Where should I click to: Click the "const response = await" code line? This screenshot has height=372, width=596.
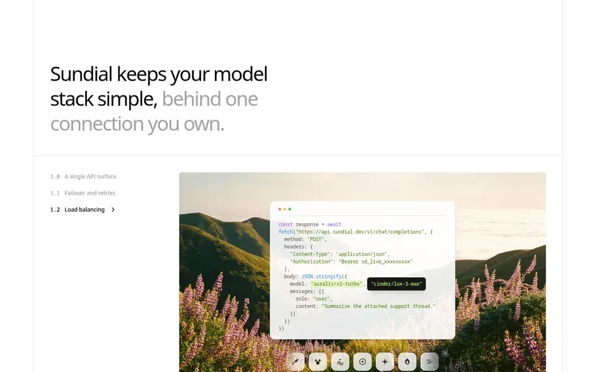pyautogui.click(x=310, y=224)
